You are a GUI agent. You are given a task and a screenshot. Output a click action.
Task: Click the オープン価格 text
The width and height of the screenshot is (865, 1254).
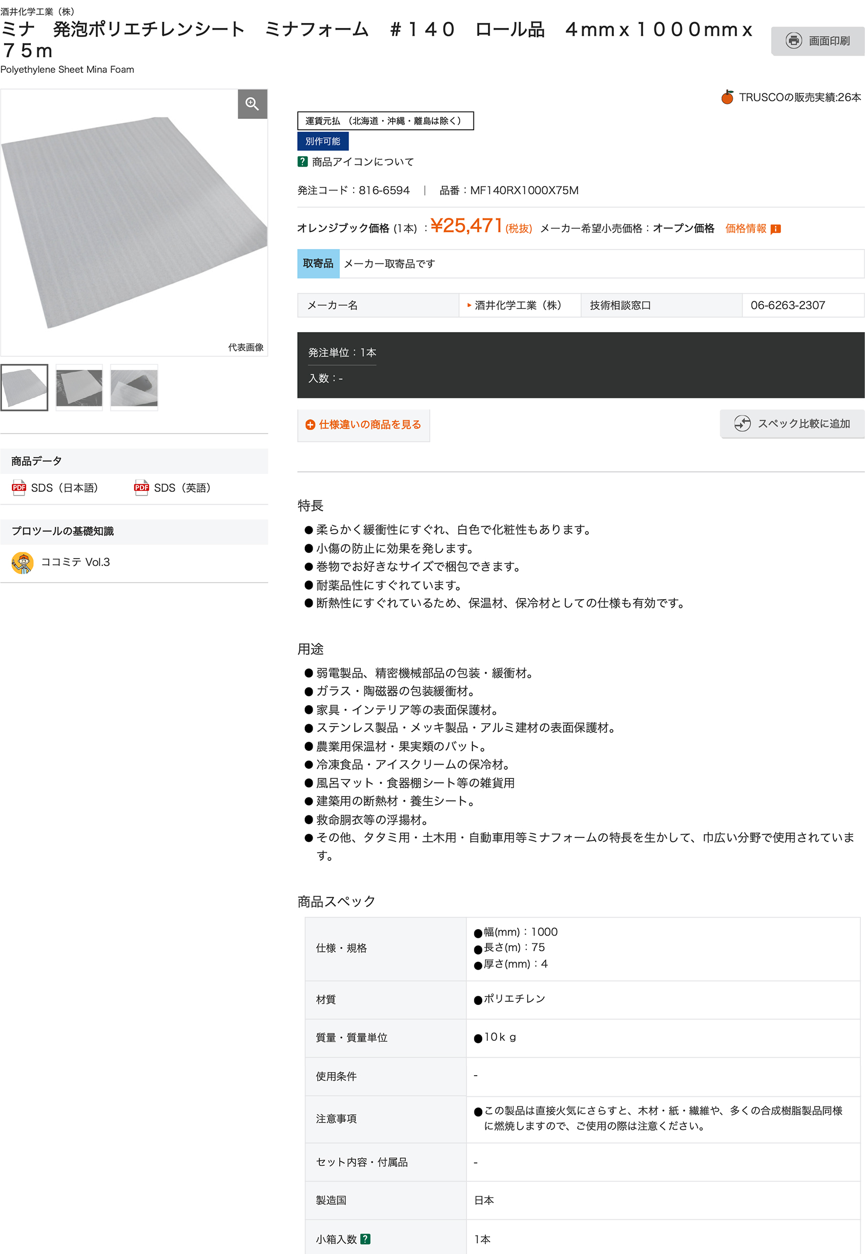(x=683, y=228)
